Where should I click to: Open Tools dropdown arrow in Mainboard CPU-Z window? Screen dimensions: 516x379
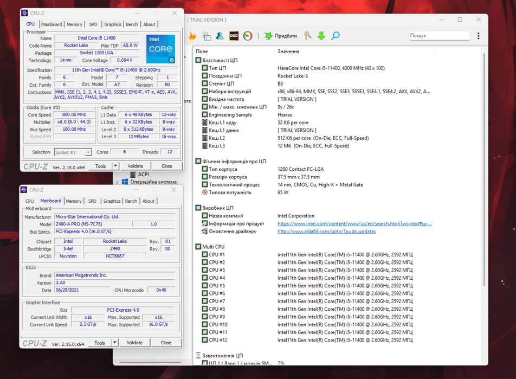click(114, 343)
